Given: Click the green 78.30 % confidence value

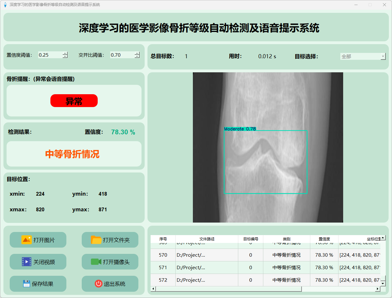Looking at the screenshot, I should (123, 132).
